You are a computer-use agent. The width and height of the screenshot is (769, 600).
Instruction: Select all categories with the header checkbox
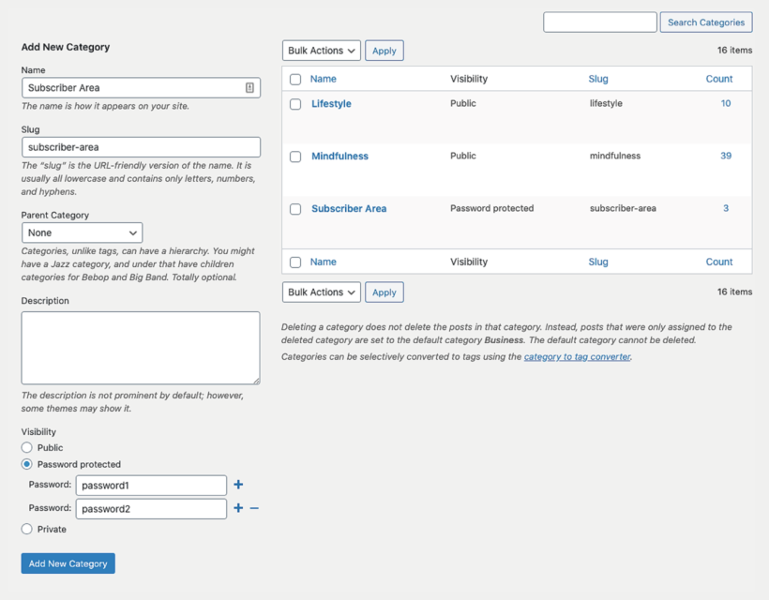click(x=295, y=79)
